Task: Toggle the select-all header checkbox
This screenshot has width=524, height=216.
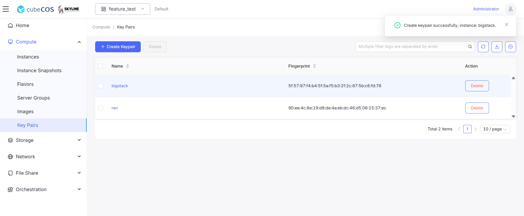Action: pos(100,66)
